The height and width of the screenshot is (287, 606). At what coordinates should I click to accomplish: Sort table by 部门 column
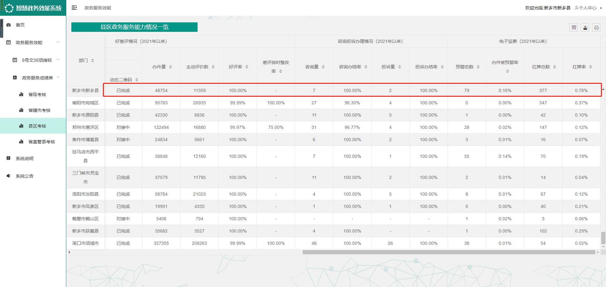(92, 60)
